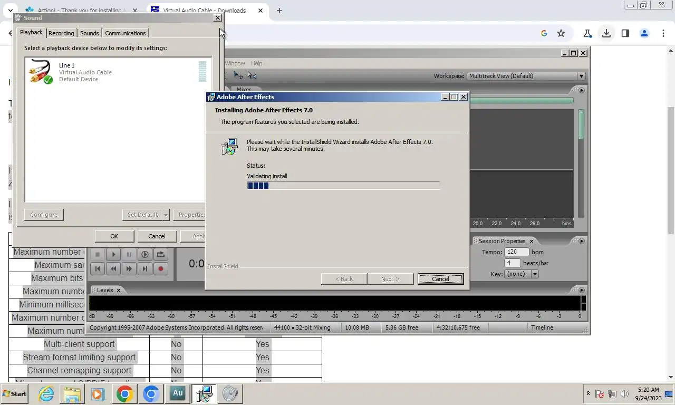Switch to the Recording tab in Sound
675x405 pixels.
click(61, 33)
